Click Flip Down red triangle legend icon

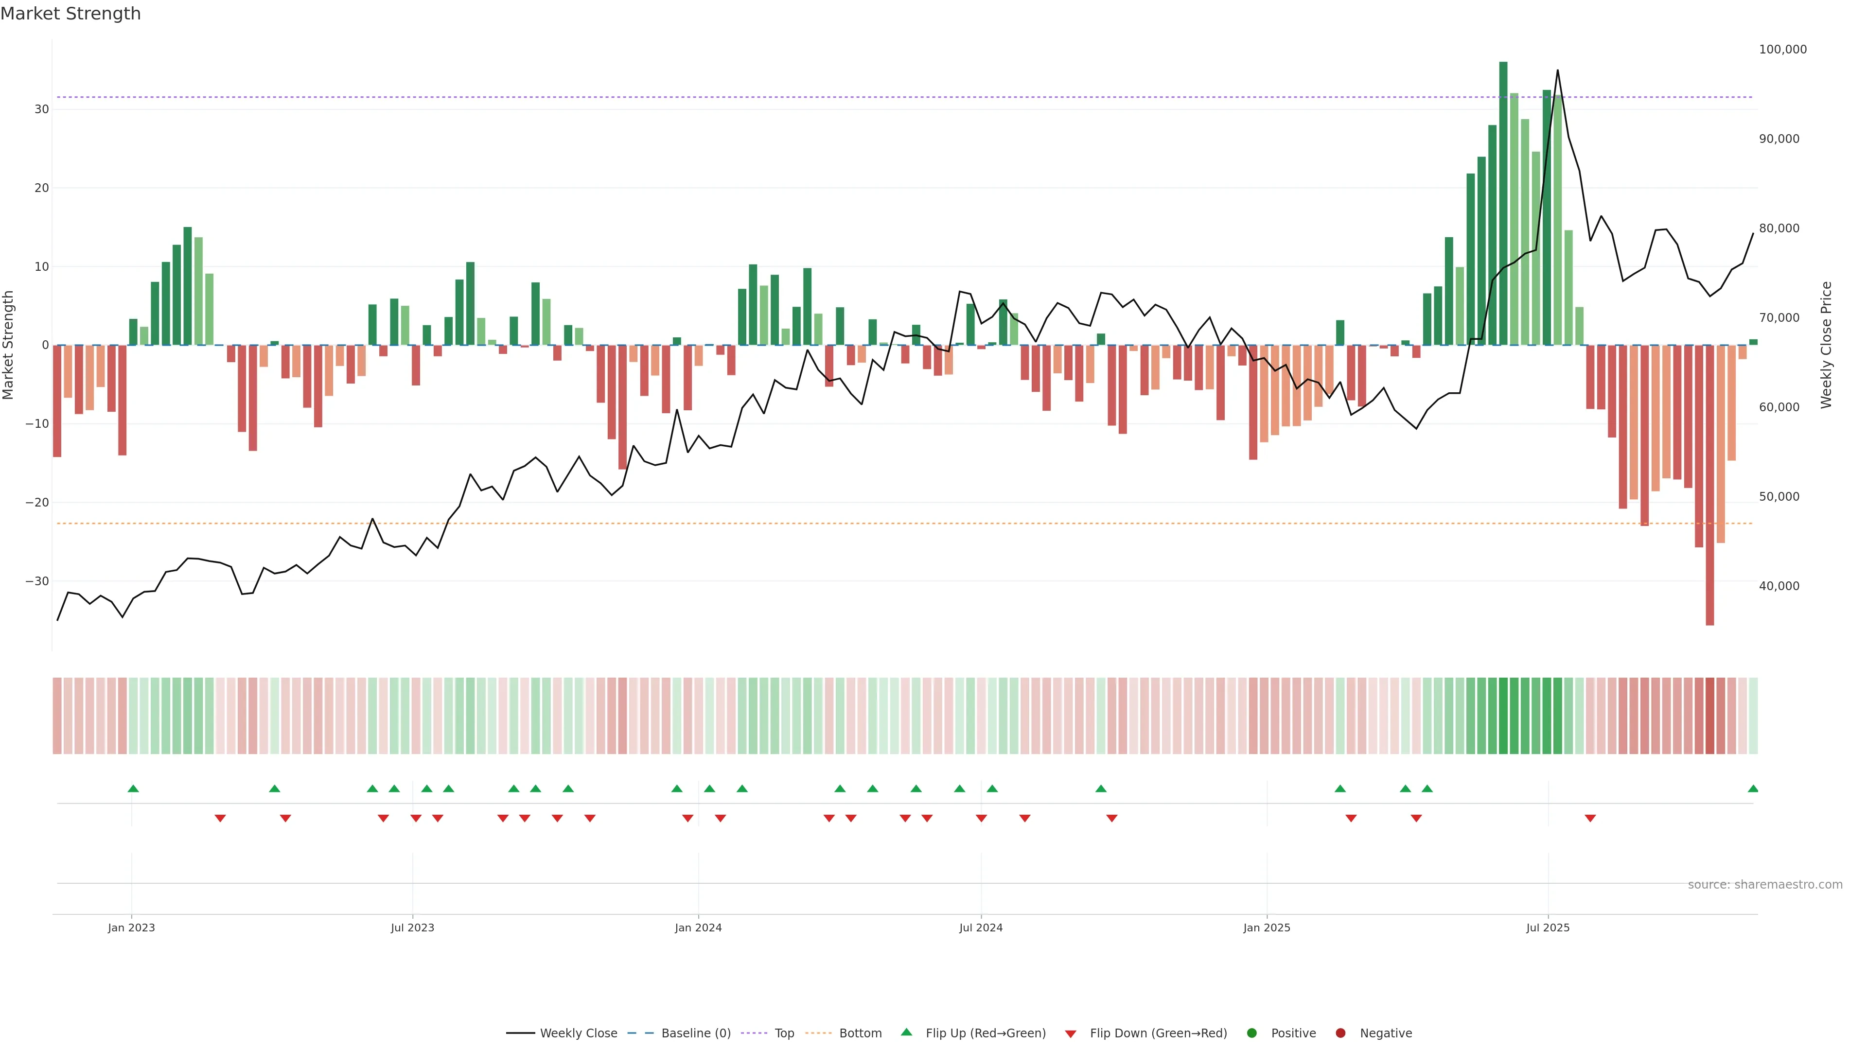coord(1071,1034)
